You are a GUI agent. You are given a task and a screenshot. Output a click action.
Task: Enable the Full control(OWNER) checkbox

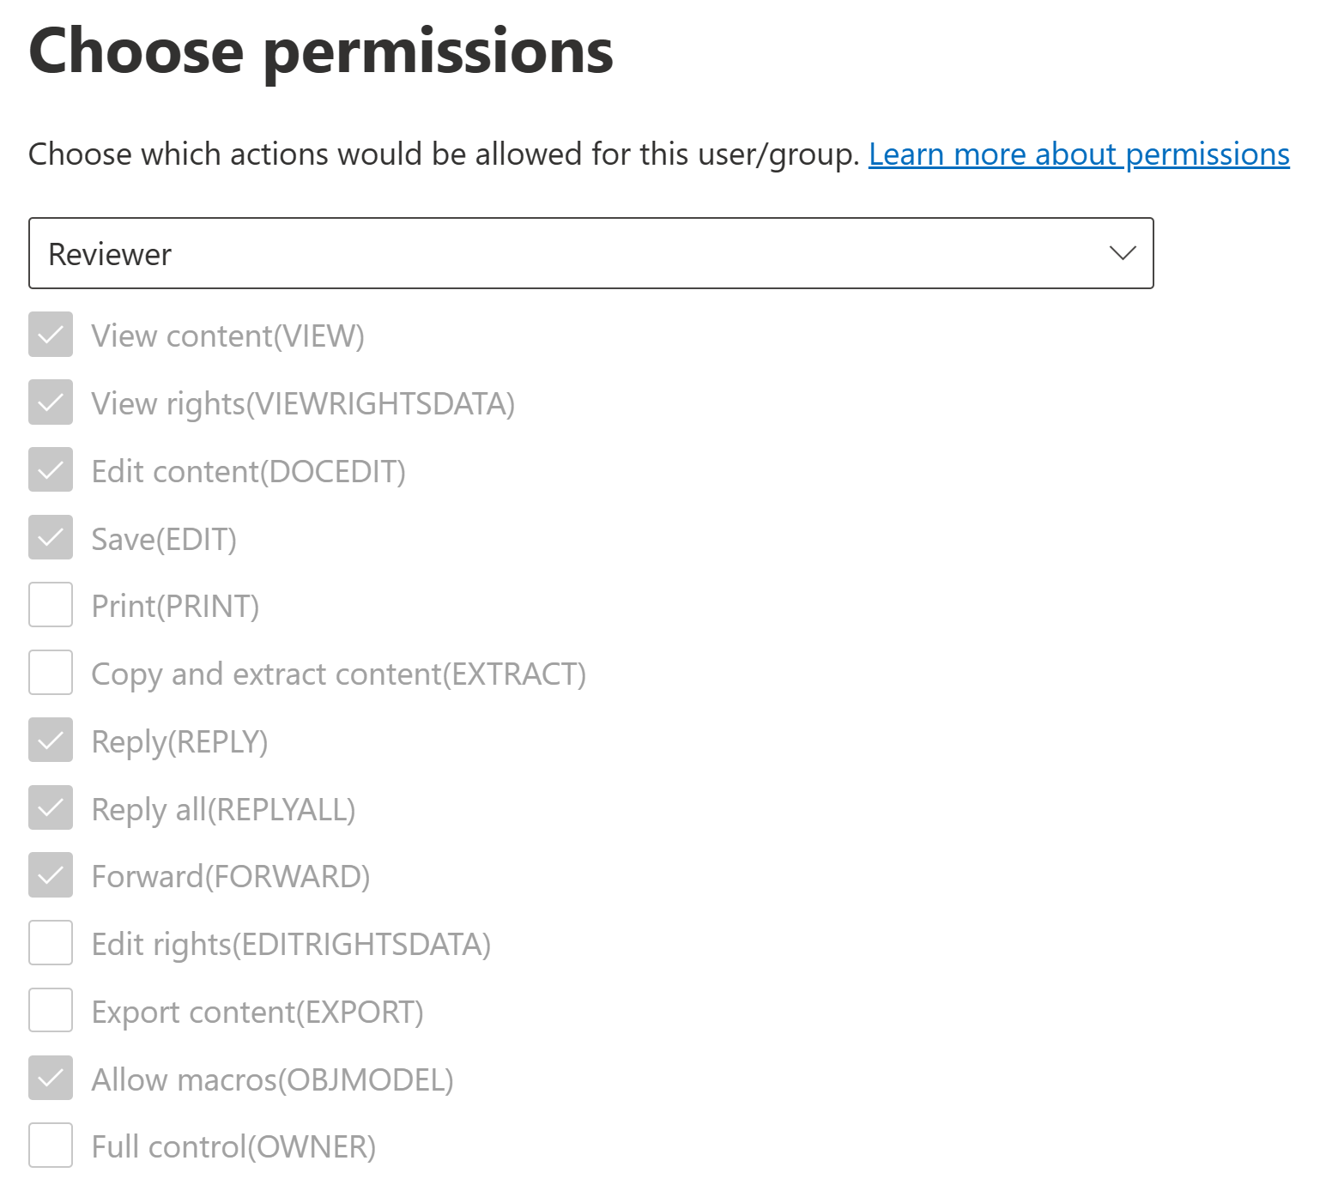[x=51, y=1146]
